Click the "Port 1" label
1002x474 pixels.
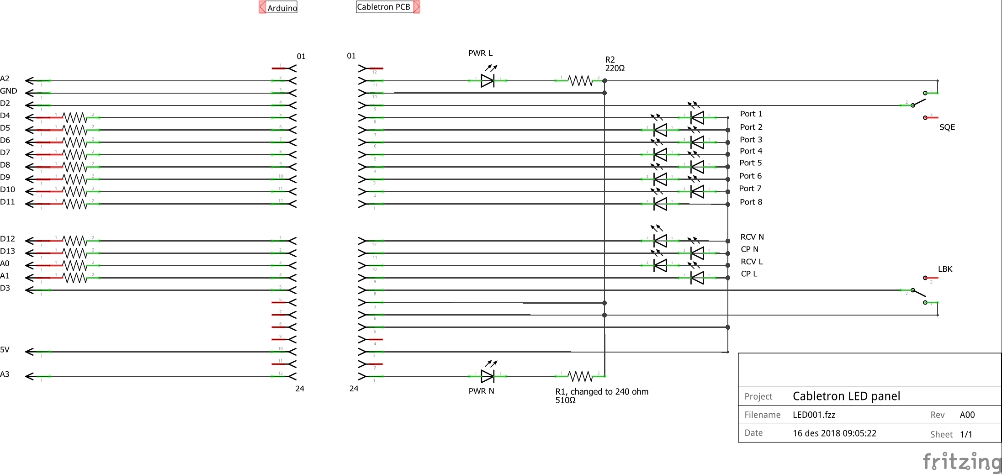click(751, 114)
